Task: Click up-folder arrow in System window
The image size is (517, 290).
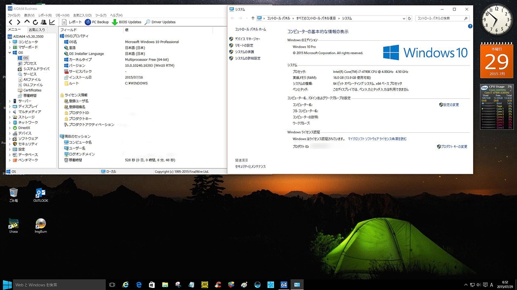Action: coord(252,19)
